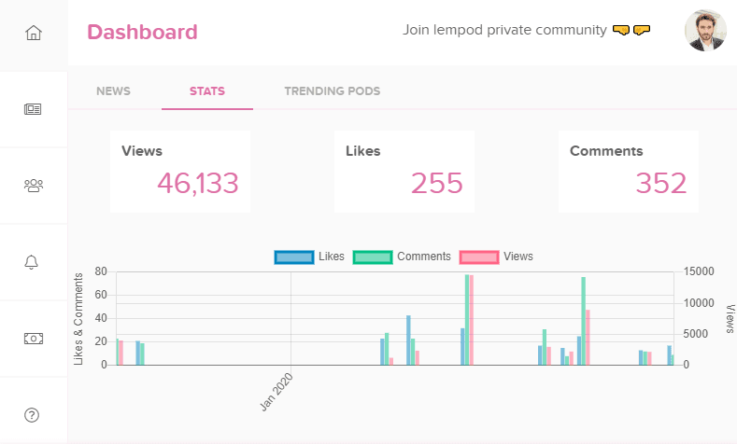Click the Dashboard page title
Viewport: 737px width, 444px height.
click(142, 32)
